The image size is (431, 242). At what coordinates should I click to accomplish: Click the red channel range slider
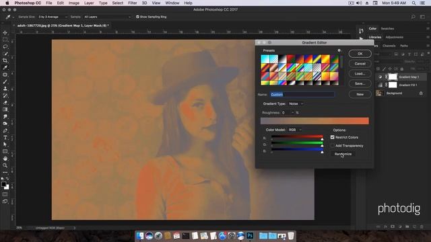pos(297,137)
